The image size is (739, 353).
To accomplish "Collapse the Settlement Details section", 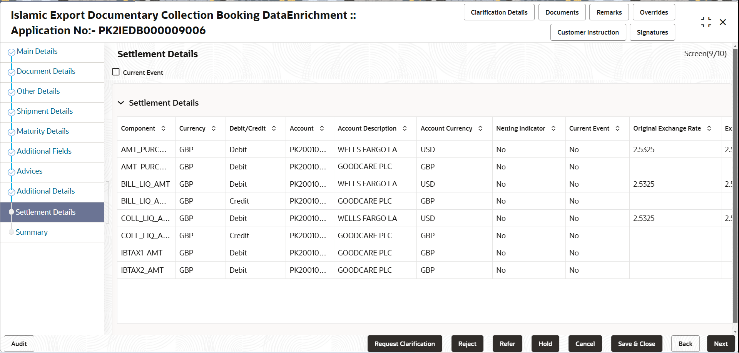I will click(121, 103).
